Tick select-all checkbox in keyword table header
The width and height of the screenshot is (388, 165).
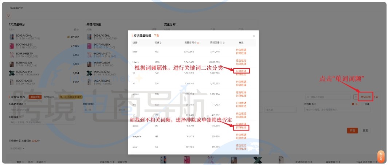[10, 162]
